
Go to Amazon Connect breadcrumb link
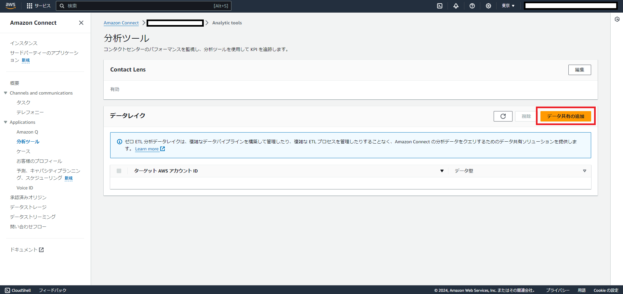click(x=121, y=23)
